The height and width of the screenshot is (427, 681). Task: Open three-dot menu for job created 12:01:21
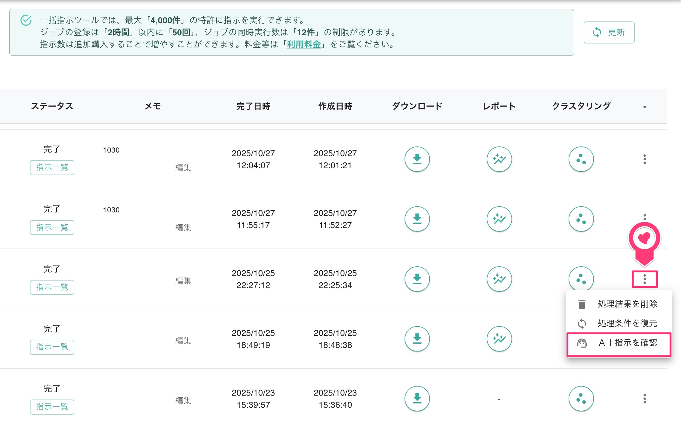[x=644, y=159]
